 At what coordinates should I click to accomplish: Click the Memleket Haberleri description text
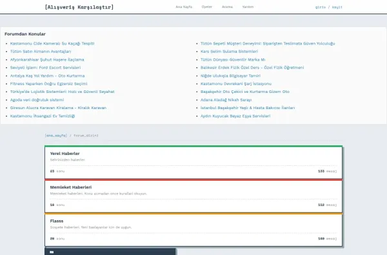[99, 194]
